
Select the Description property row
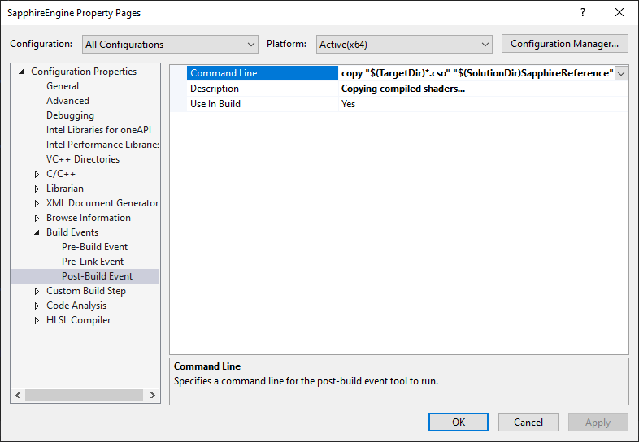coord(215,89)
